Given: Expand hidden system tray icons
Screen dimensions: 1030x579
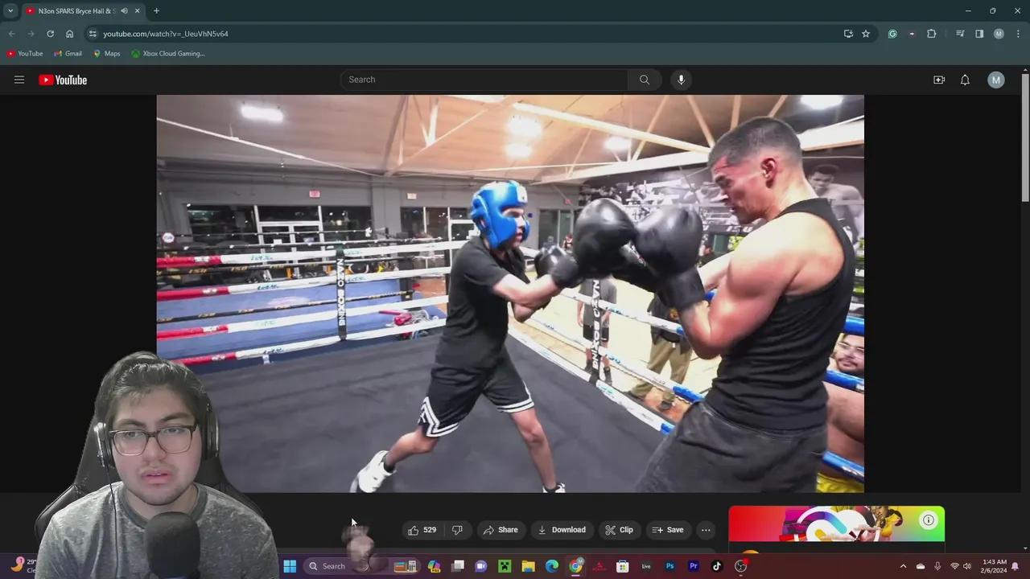Looking at the screenshot, I should pyautogui.click(x=903, y=566).
